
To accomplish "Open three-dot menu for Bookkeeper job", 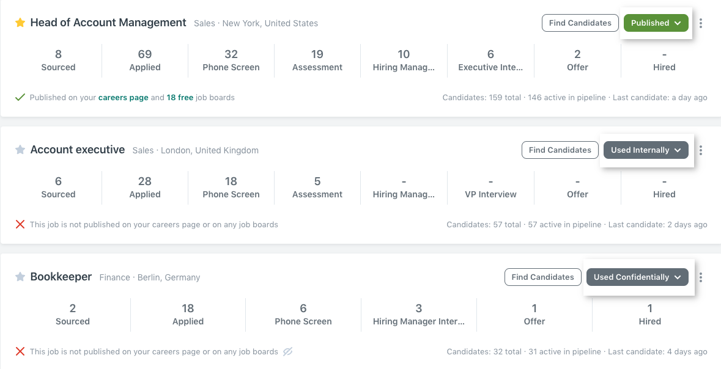I will 701,277.
